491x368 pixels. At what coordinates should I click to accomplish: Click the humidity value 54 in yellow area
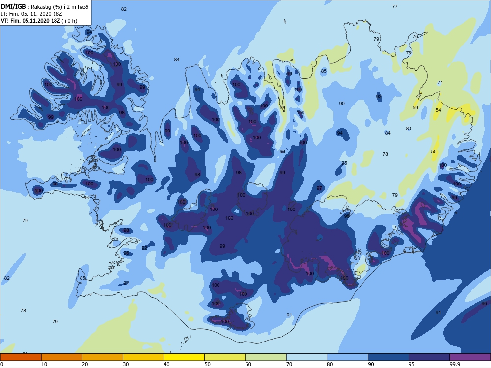click(438, 110)
